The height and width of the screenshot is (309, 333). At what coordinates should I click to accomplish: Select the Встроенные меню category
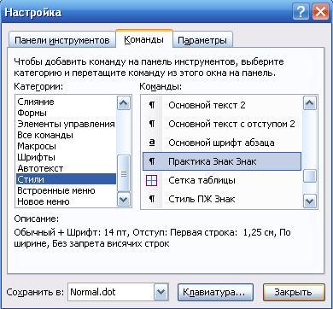pos(66,190)
